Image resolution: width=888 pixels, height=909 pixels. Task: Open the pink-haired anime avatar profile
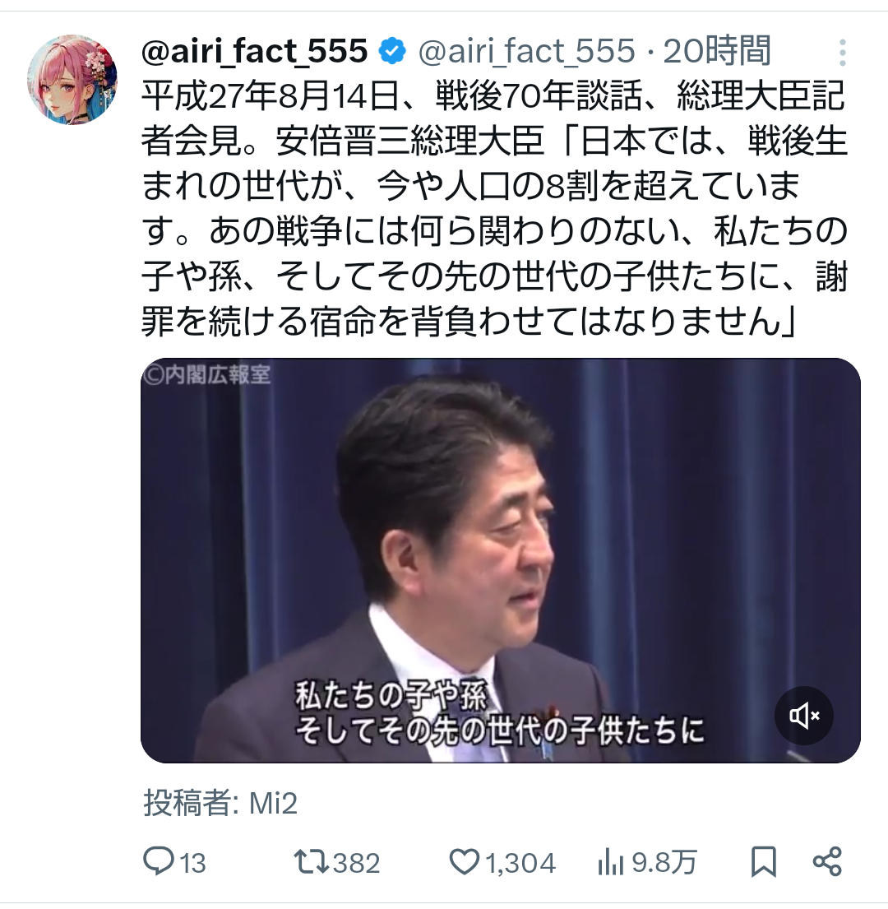[72, 80]
